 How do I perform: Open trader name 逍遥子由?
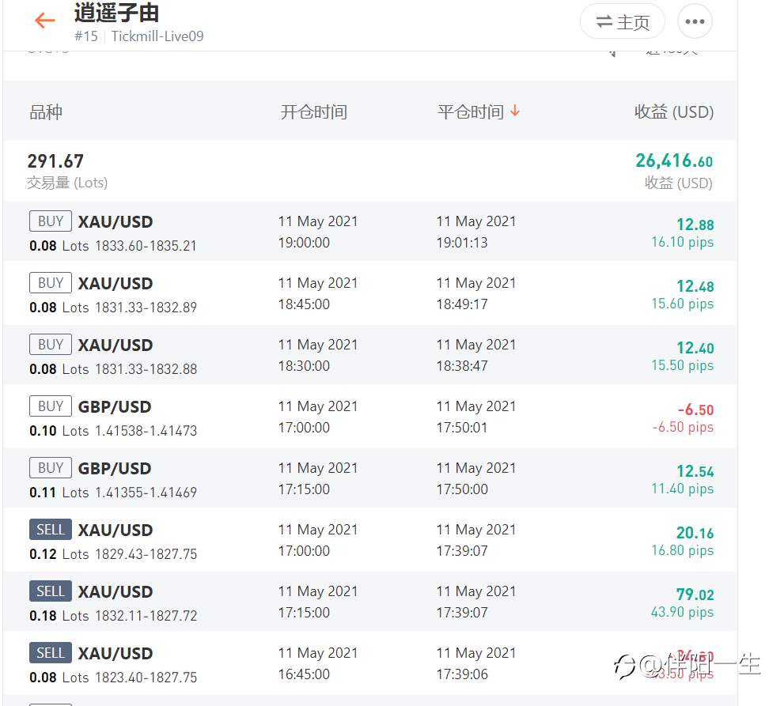pyautogui.click(x=117, y=13)
